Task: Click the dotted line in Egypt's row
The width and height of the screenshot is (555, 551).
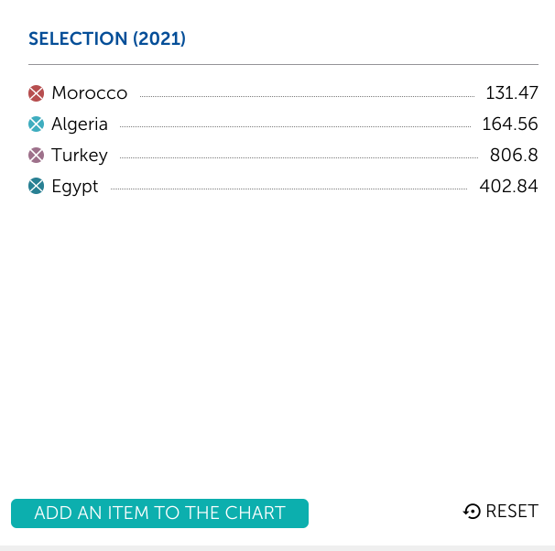Action: (288, 189)
